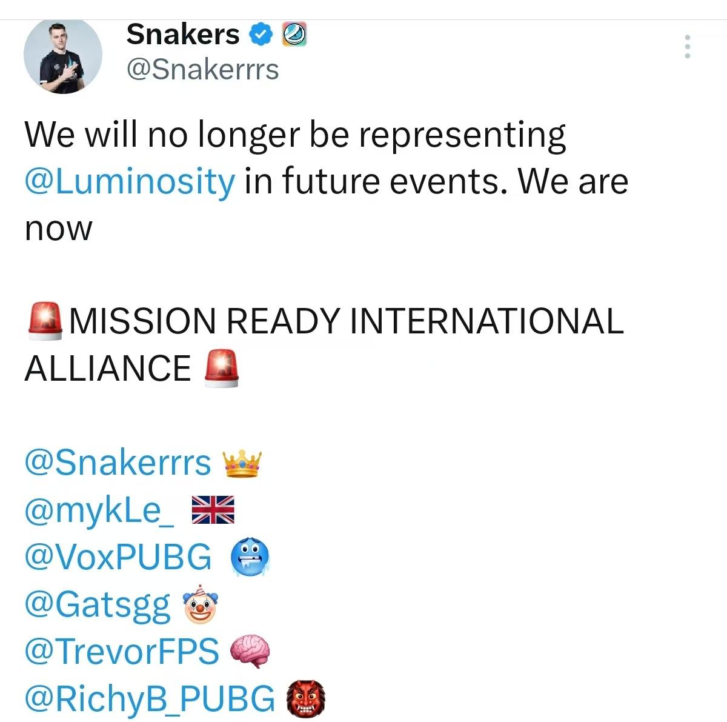The width and height of the screenshot is (727, 722).
Task: Open the @Snakerrrs mention in the roster
Action: coord(118,463)
